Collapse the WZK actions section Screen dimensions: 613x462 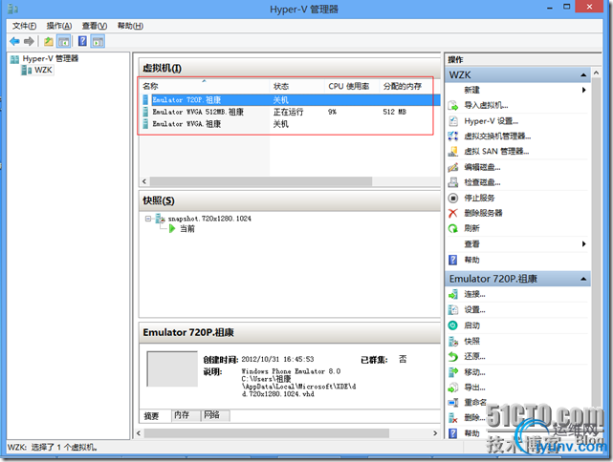583,74
